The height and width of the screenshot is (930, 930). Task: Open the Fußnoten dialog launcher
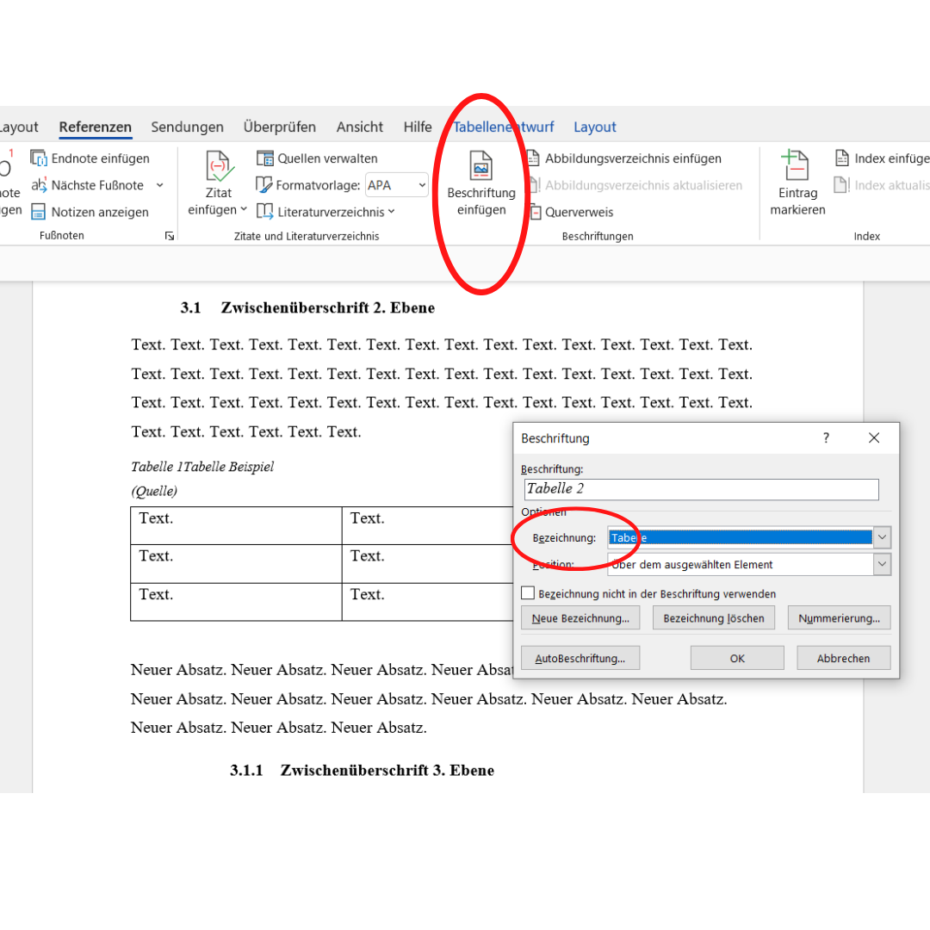click(170, 236)
